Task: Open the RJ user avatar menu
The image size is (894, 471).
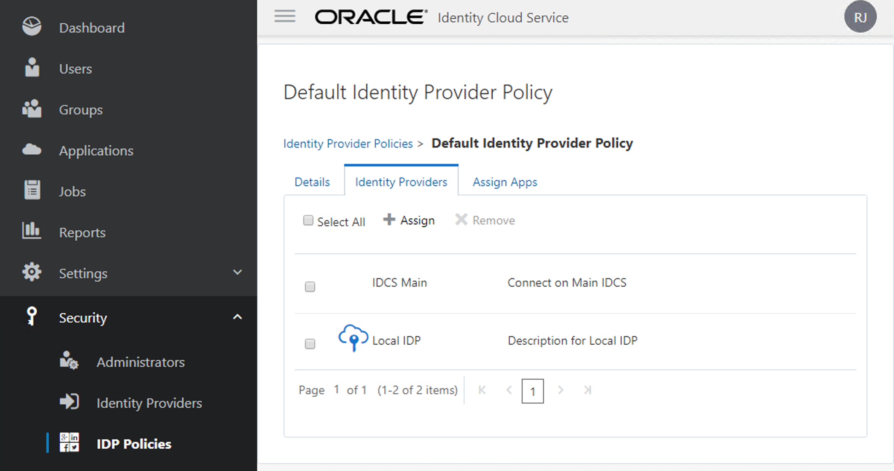Action: (x=860, y=17)
